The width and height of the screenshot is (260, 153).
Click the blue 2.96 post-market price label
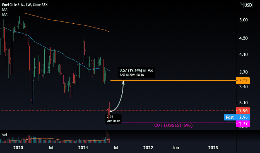coord(243,117)
